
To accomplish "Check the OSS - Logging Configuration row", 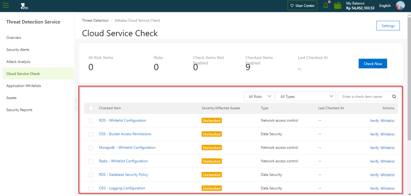I will (91, 189).
